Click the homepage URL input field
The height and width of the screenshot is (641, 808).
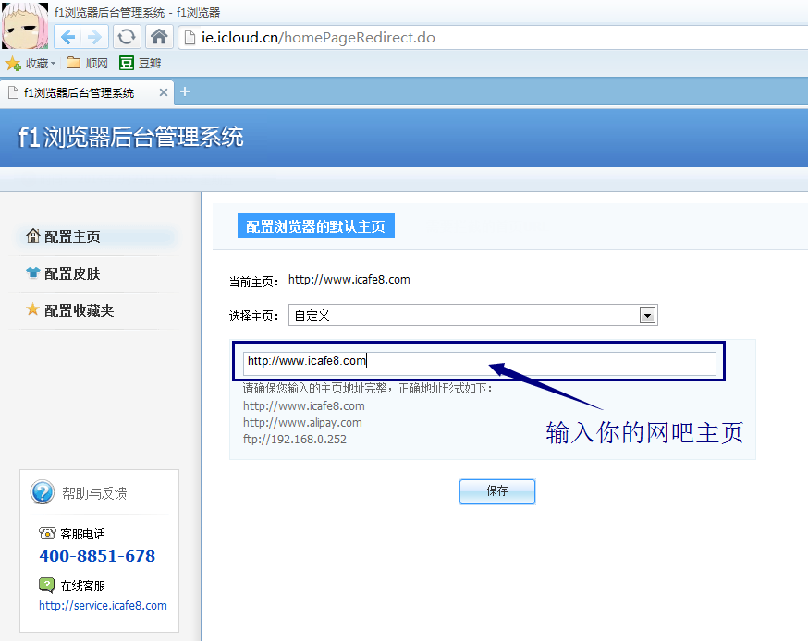click(x=479, y=364)
